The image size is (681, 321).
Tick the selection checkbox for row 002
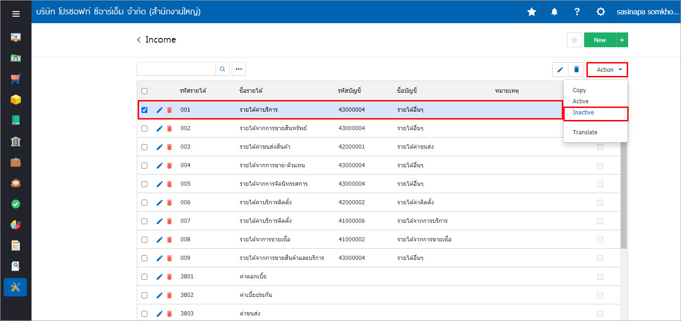(144, 128)
